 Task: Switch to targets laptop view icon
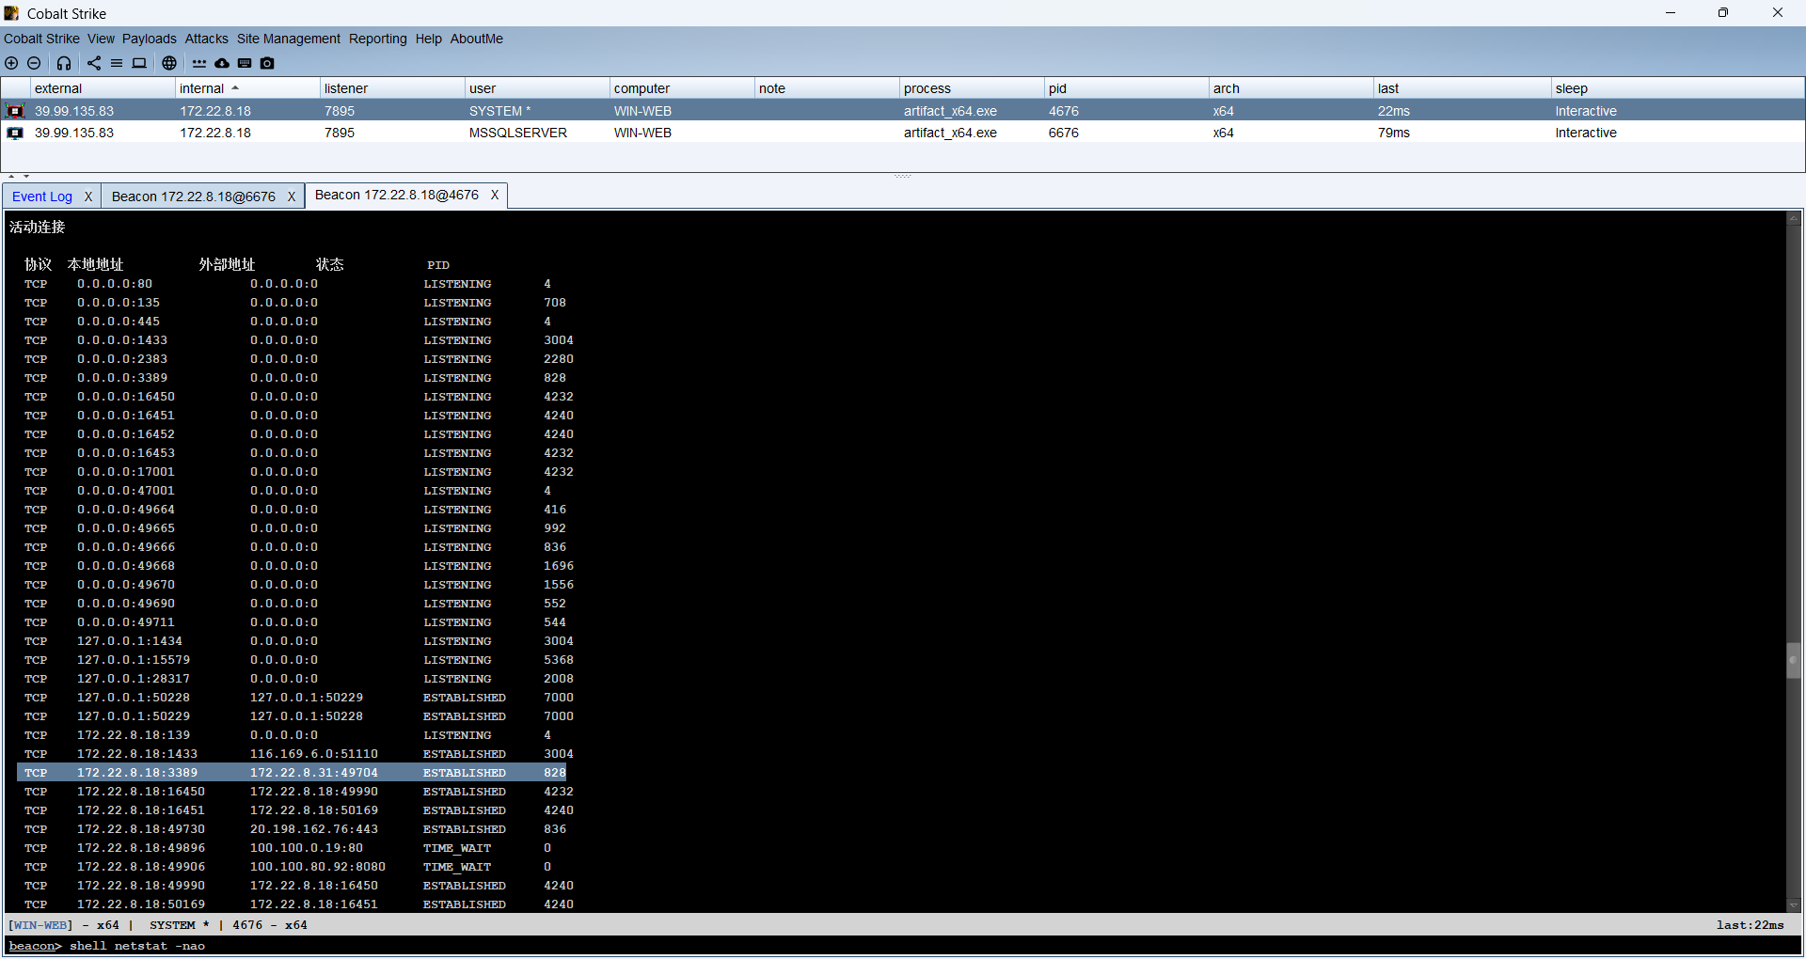pyautogui.click(x=139, y=63)
